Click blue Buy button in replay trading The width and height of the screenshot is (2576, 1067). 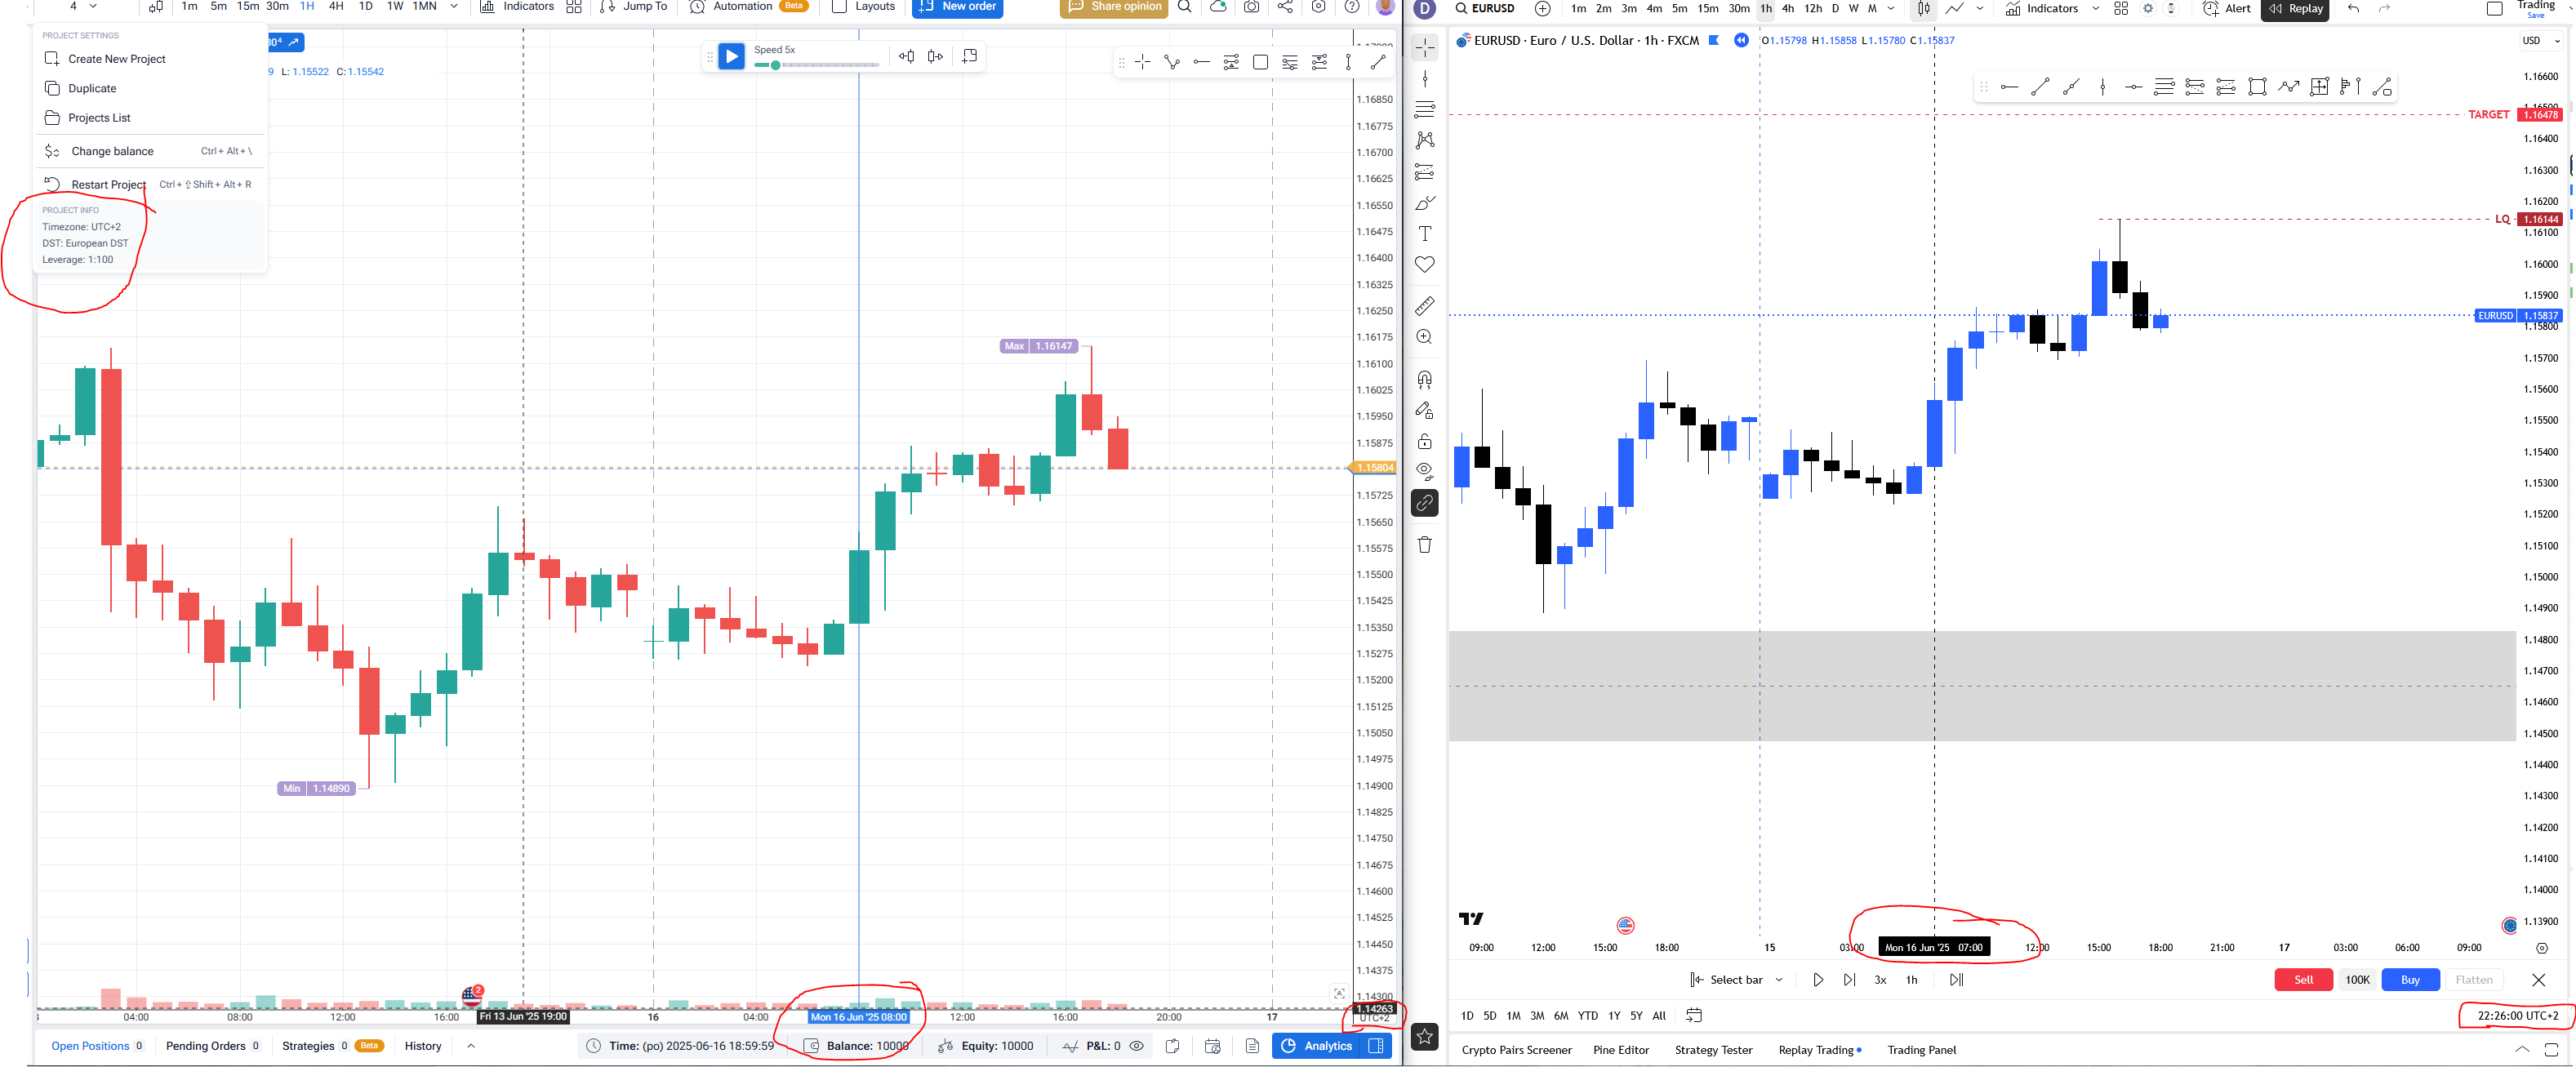point(2410,980)
